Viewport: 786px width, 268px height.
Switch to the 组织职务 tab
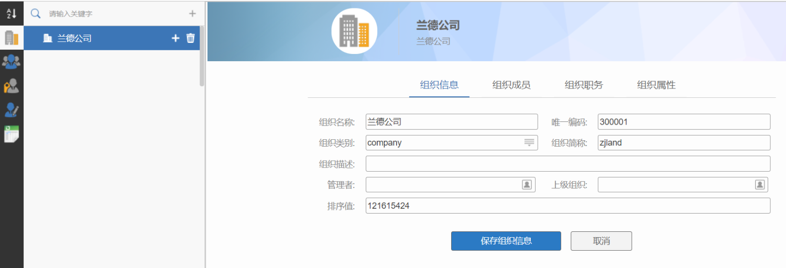(x=584, y=85)
